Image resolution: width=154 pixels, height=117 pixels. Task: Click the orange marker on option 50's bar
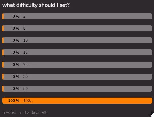[x=3, y=88]
